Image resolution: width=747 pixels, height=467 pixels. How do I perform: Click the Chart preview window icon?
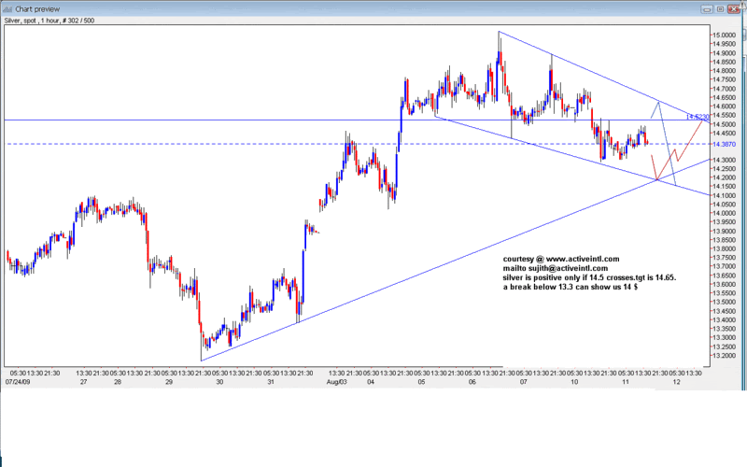click(x=7, y=7)
